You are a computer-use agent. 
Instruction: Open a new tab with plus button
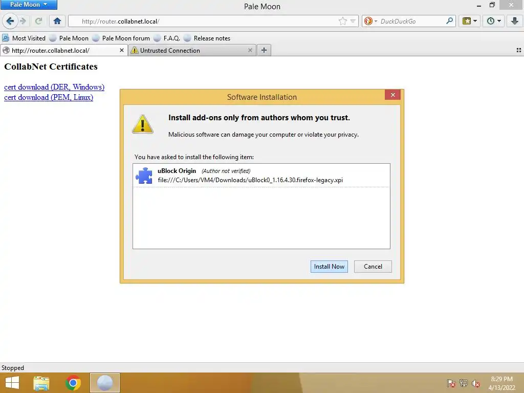264,50
